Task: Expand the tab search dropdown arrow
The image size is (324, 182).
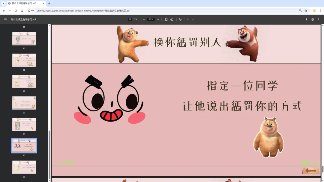Action: 3,3
